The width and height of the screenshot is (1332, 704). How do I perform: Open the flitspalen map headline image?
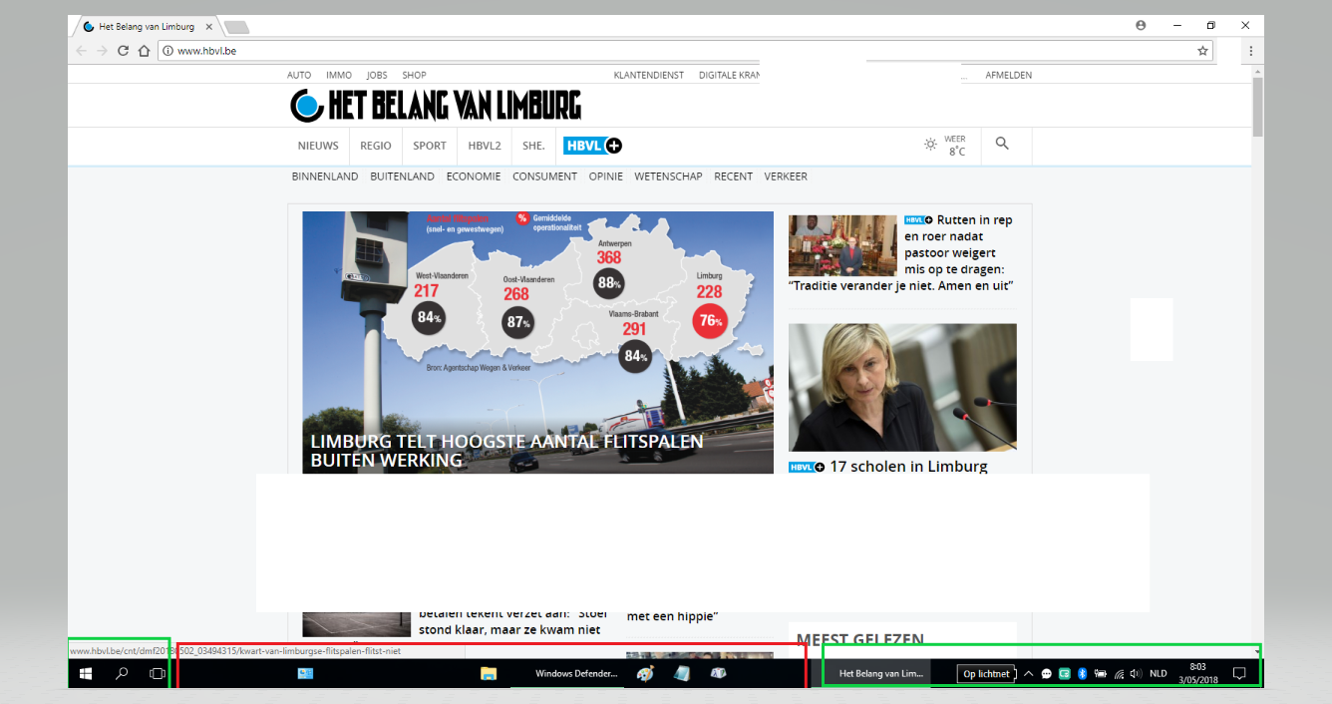pyautogui.click(x=537, y=342)
